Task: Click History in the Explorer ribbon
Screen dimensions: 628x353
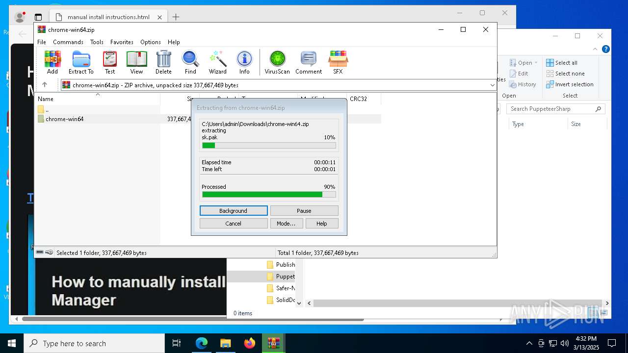Action: click(x=523, y=84)
